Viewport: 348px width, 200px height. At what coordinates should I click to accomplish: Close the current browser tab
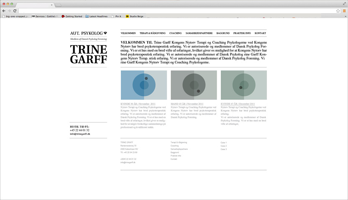pyautogui.click(x=52, y=5)
